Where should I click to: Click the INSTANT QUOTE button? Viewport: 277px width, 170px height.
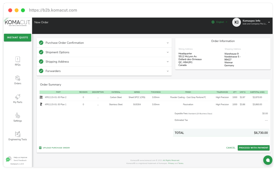[17, 38]
